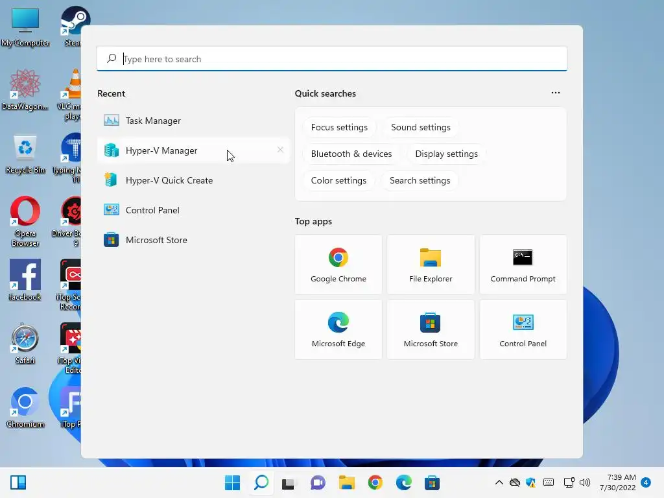Viewport: 664px width, 498px height.
Task: Open Microsoft Store in Recent list
Action: click(193, 240)
